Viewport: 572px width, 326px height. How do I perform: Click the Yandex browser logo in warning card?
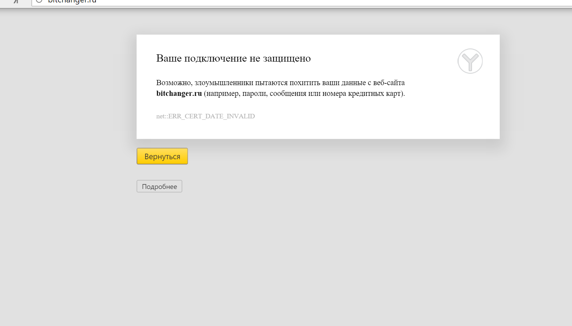click(x=470, y=61)
